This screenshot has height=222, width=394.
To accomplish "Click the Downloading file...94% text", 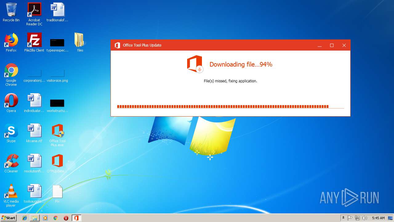I will click(x=241, y=64).
